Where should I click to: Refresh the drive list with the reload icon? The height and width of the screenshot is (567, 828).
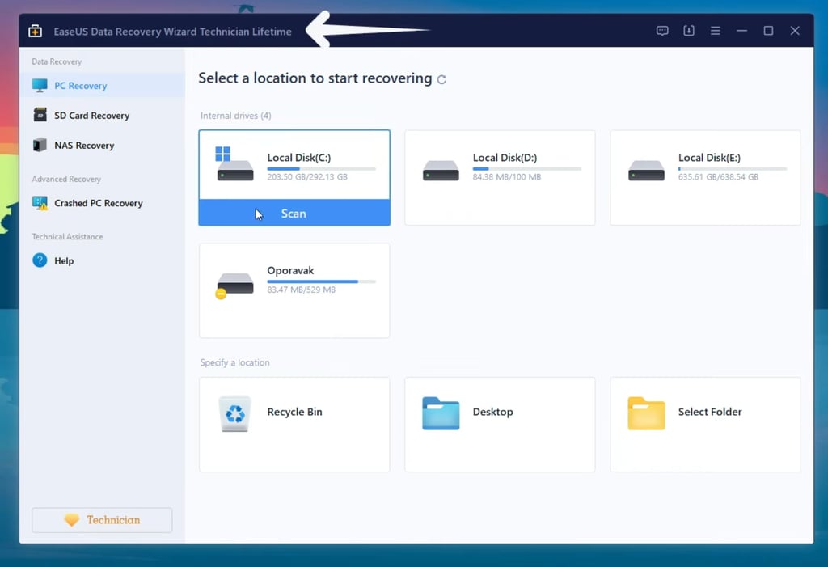pos(441,79)
